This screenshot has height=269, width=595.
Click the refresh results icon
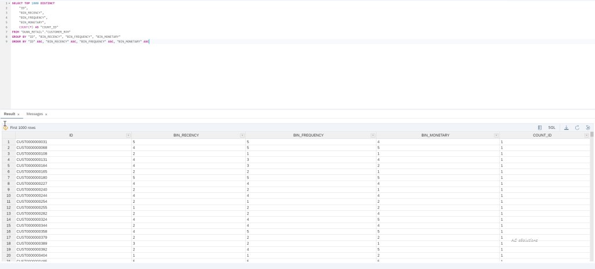tap(577, 127)
